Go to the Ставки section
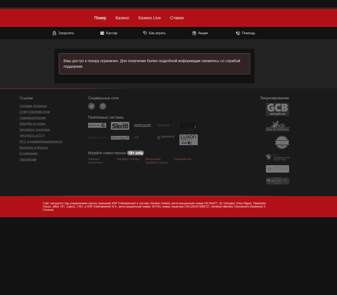 tap(177, 18)
